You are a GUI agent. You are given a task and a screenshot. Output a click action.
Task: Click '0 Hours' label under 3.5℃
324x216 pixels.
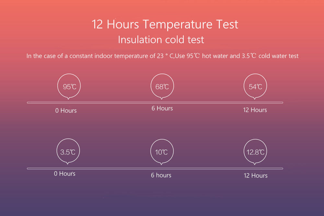tap(65, 174)
